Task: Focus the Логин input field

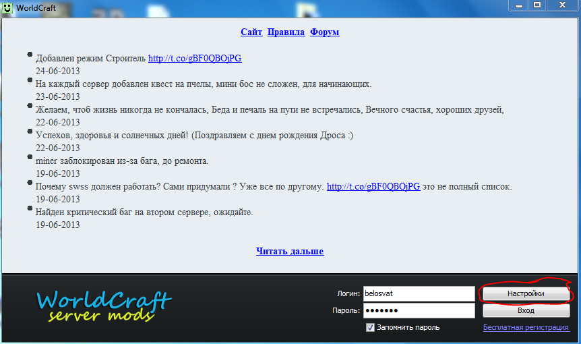Action: 419,293
